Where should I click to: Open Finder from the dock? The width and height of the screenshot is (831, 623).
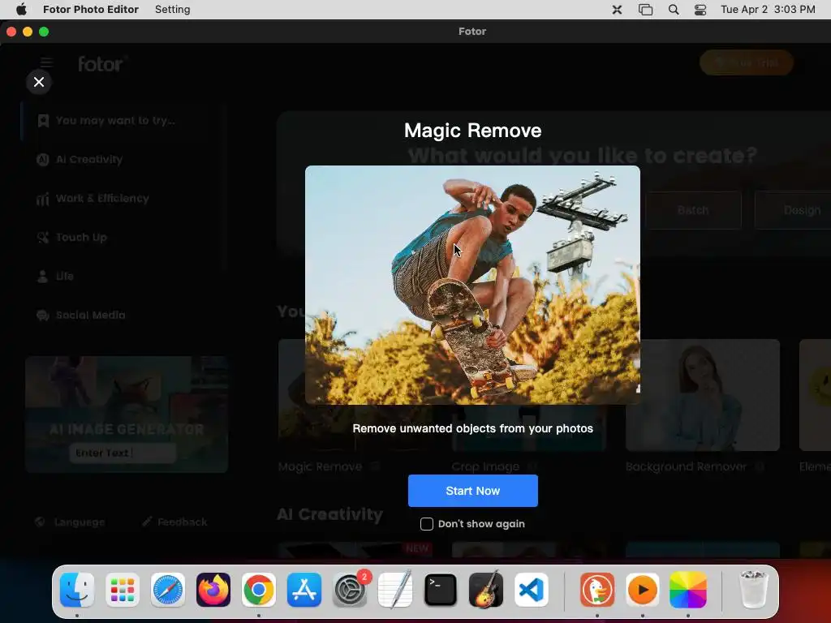coord(77,590)
